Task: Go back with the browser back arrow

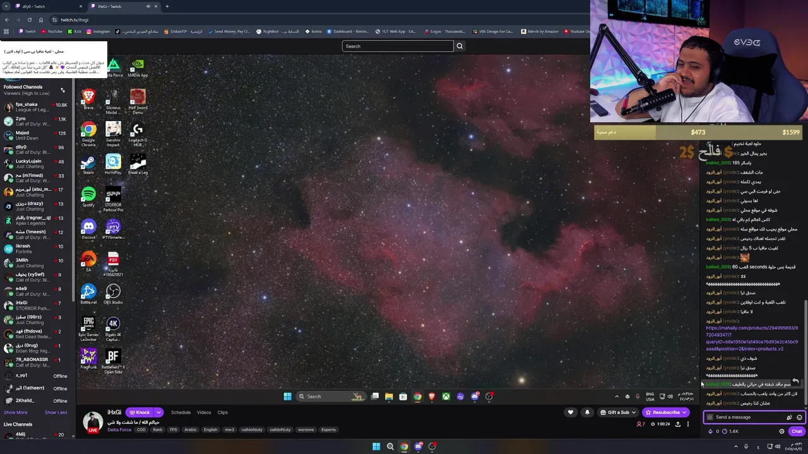Action: (6, 20)
